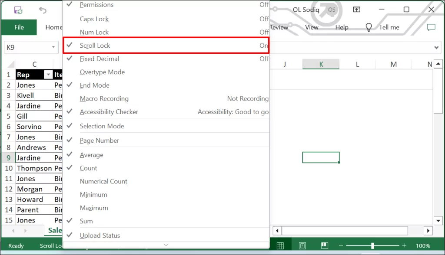The height and width of the screenshot is (255, 445).
Task: Click the Tell me lightbulb icon
Action: pos(369,27)
